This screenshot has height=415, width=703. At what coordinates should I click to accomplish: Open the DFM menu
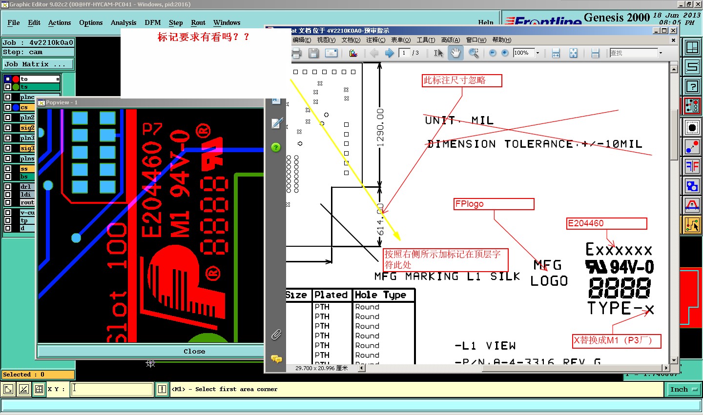tap(153, 23)
